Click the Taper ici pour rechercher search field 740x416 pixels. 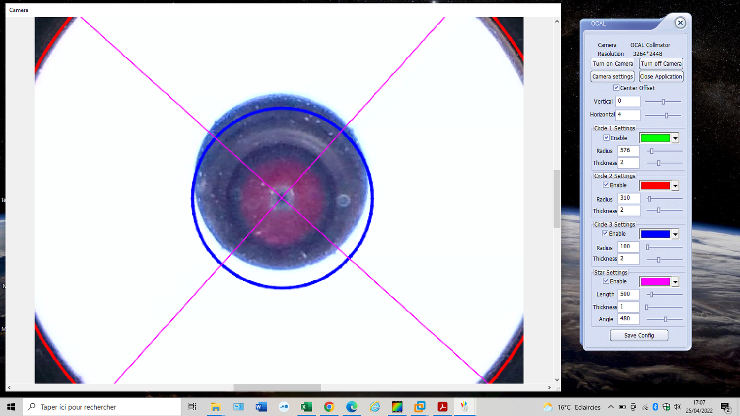(x=101, y=407)
